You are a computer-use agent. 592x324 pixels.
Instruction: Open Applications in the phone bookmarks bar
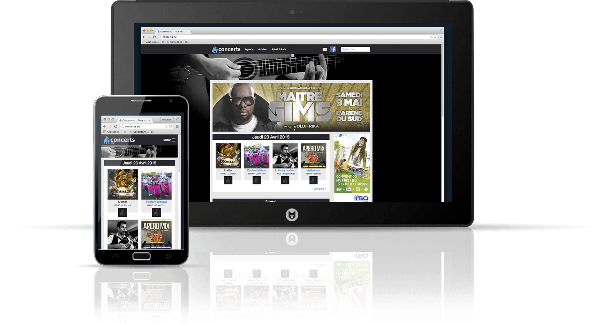click(x=112, y=132)
